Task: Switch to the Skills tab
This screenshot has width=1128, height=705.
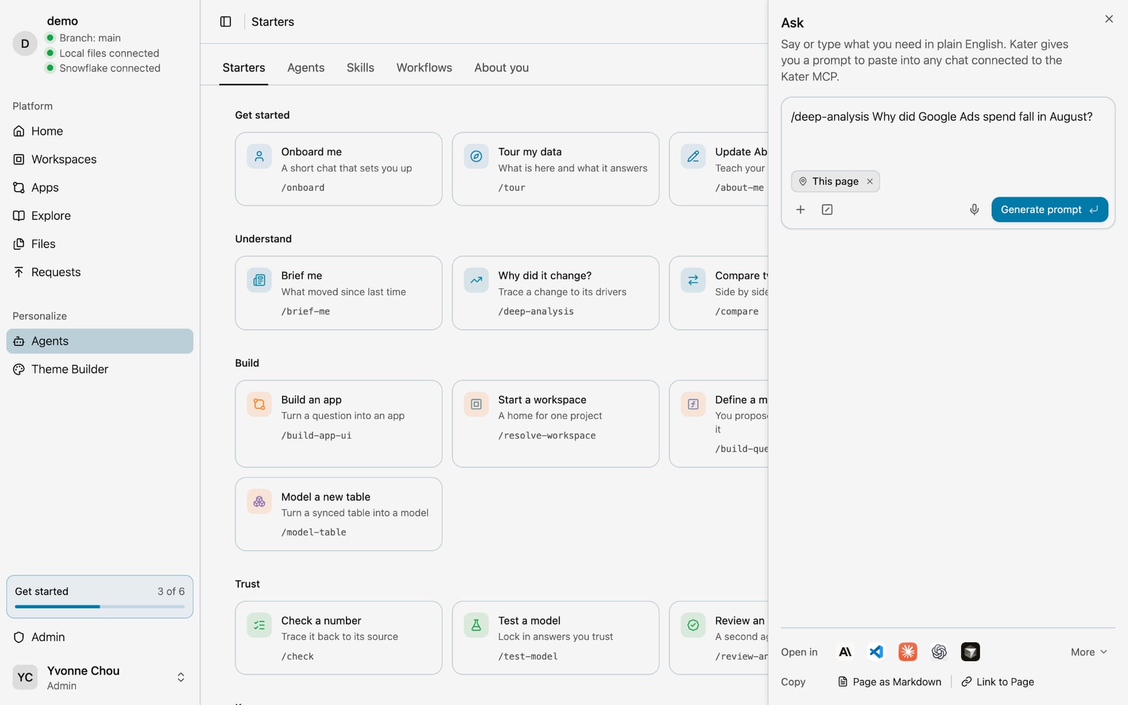Action: pos(360,68)
